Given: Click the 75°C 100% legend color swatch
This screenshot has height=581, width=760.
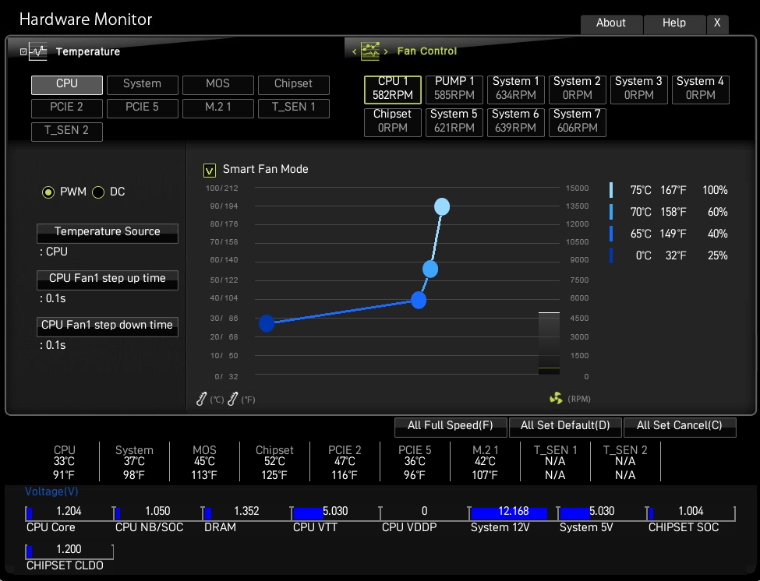Looking at the screenshot, I should pyautogui.click(x=611, y=190).
